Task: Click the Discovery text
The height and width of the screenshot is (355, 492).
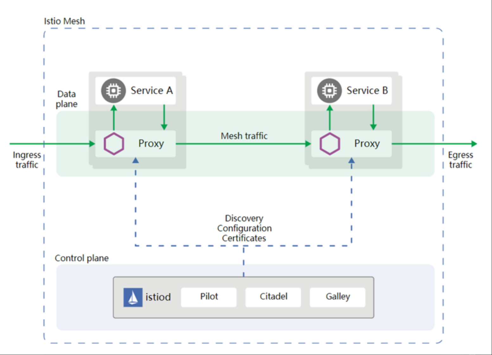Action: pos(244,218)
